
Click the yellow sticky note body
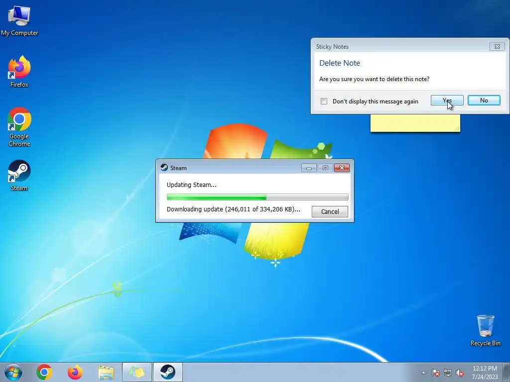(x=415, y=123)
